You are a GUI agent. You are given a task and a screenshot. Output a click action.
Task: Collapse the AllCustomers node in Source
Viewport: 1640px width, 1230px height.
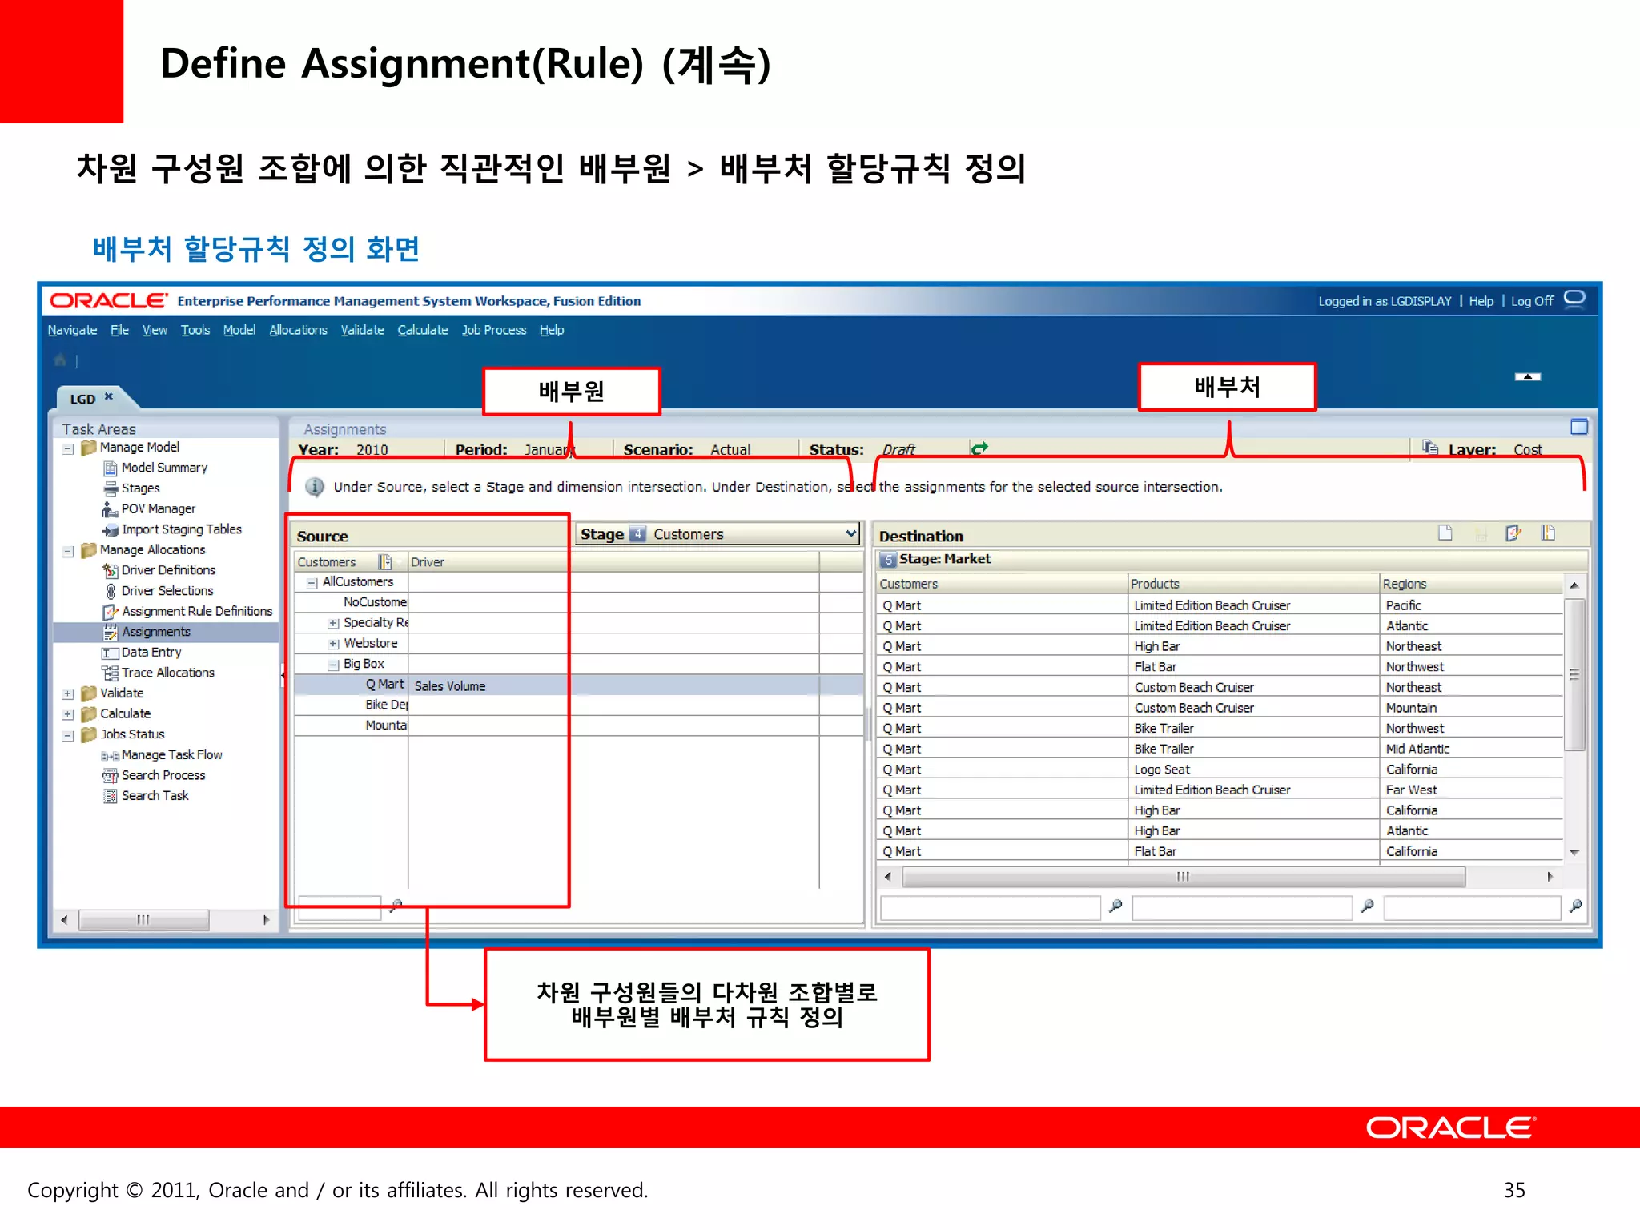click(x=312, y=583)
